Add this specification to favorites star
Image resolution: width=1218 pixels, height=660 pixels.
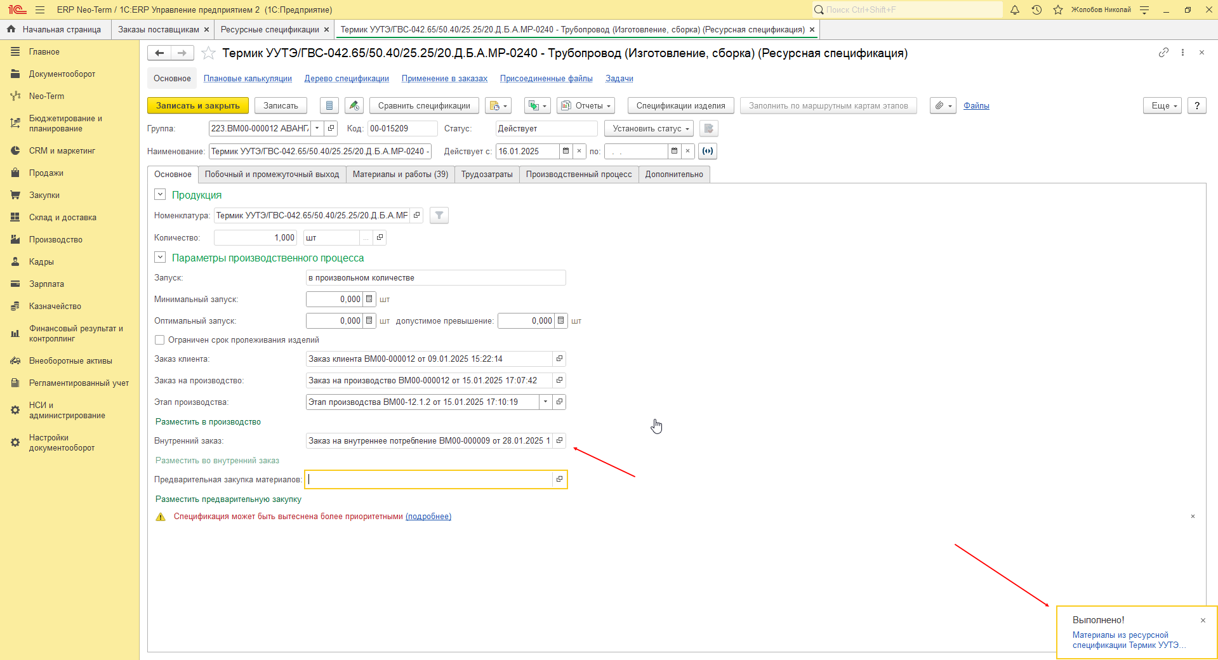[x=208, y=53]
